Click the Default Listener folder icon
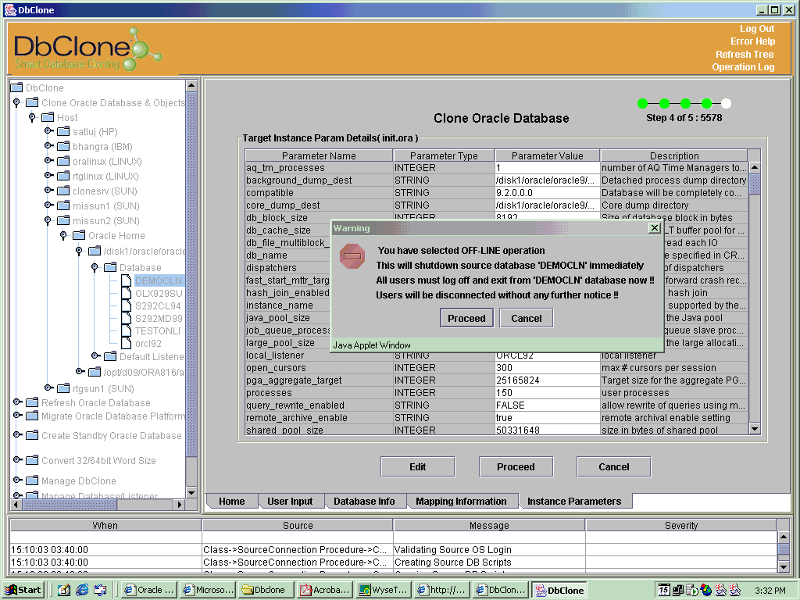Viewport: 800px width, 600px height. click(110, 356)
